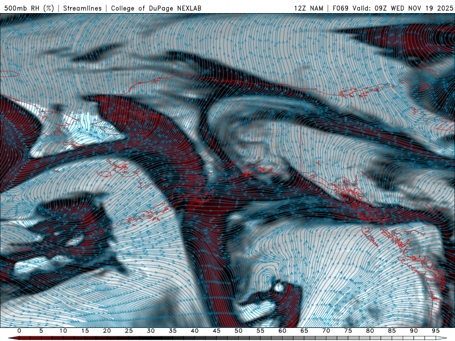Click the "12Z NAM" model run label
Viewport: 455px width, 341px height.
pos(309,8)
